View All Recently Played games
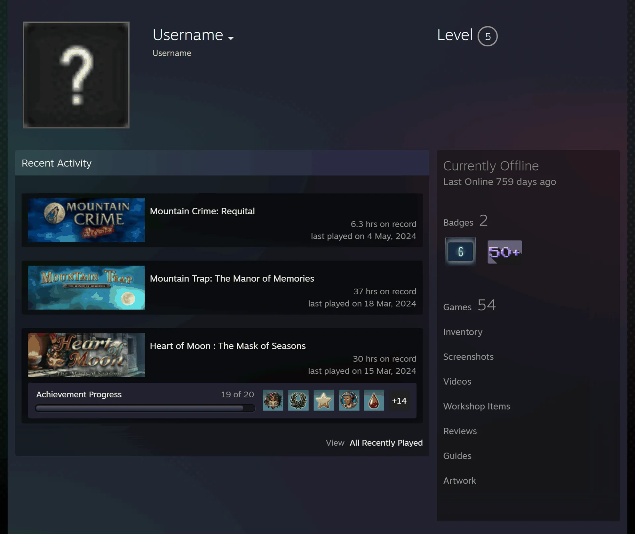The width and height of the screenshot is (635, 534). pyautogui.click(x=386, y=443)
